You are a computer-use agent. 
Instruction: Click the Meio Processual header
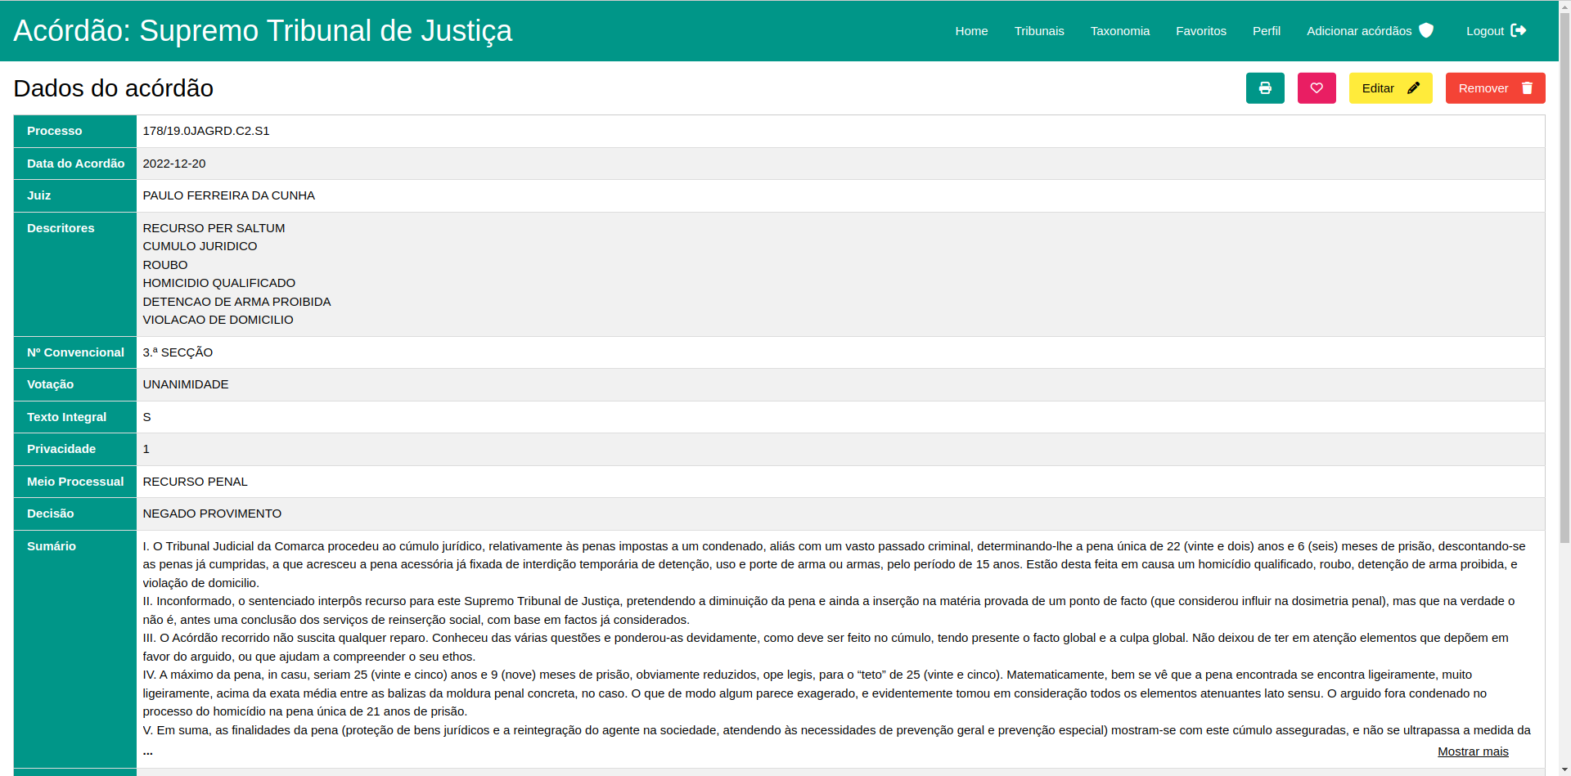click(75, 482)
